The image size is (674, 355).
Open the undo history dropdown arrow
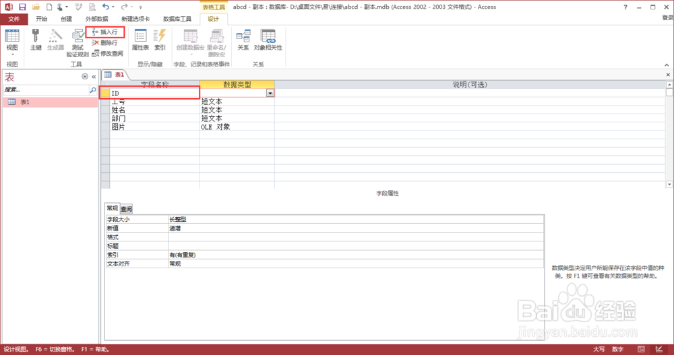113,7
